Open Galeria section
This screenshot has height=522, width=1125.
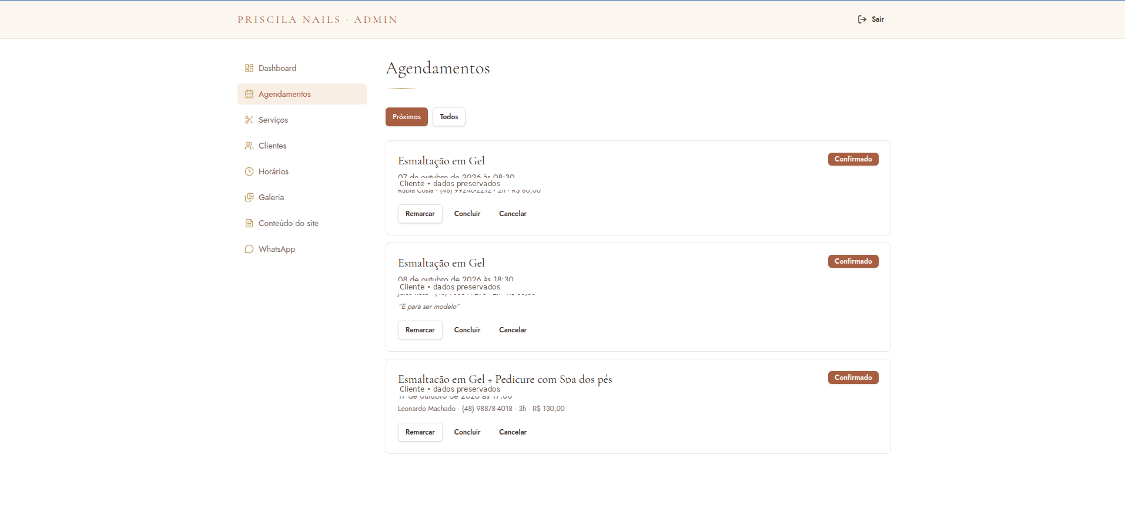[x=302, y=197]
